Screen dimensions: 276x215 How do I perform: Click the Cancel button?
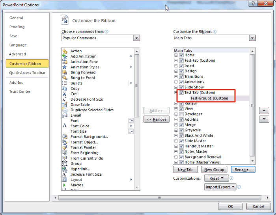point(258,206)
